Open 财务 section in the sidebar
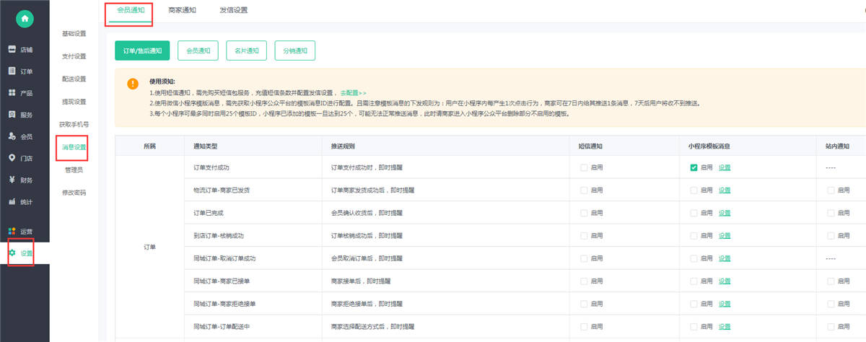Image resolution: width=866 pixels, height=342 pixels. (20, 180)
